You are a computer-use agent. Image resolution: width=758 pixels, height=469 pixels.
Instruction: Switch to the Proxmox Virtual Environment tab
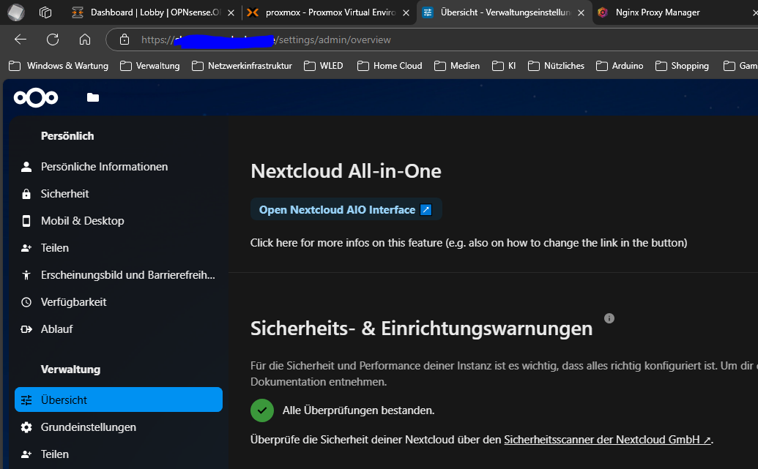pyautogui.click(x=330, y=12)
